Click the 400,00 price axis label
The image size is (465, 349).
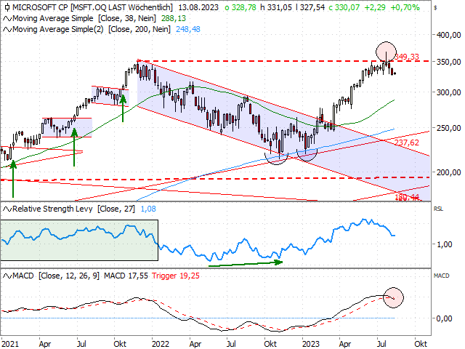click(x=448, y=35)
